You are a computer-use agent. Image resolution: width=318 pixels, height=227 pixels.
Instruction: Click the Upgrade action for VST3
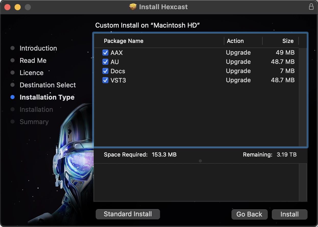tap(238, 80)
